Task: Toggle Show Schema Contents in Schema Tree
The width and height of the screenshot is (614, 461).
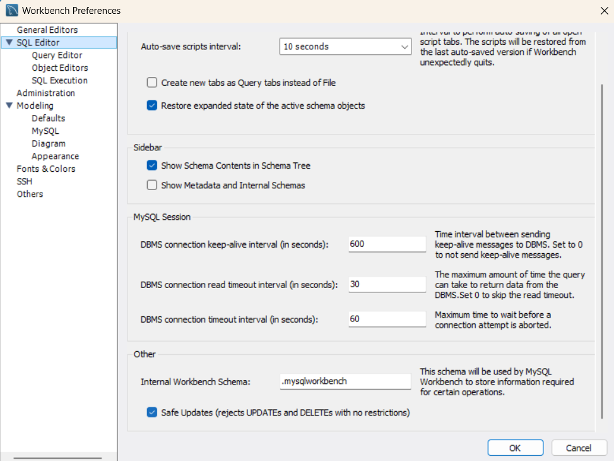Action: point(152,165)
